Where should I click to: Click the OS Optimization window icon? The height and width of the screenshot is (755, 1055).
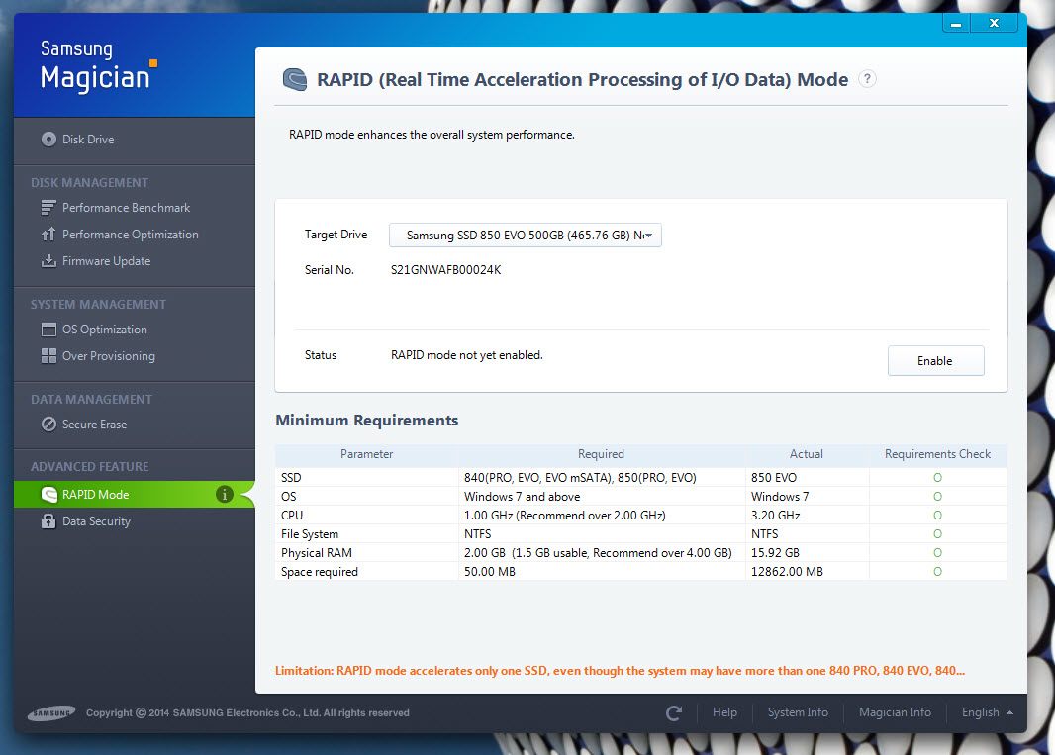(48, 330)
